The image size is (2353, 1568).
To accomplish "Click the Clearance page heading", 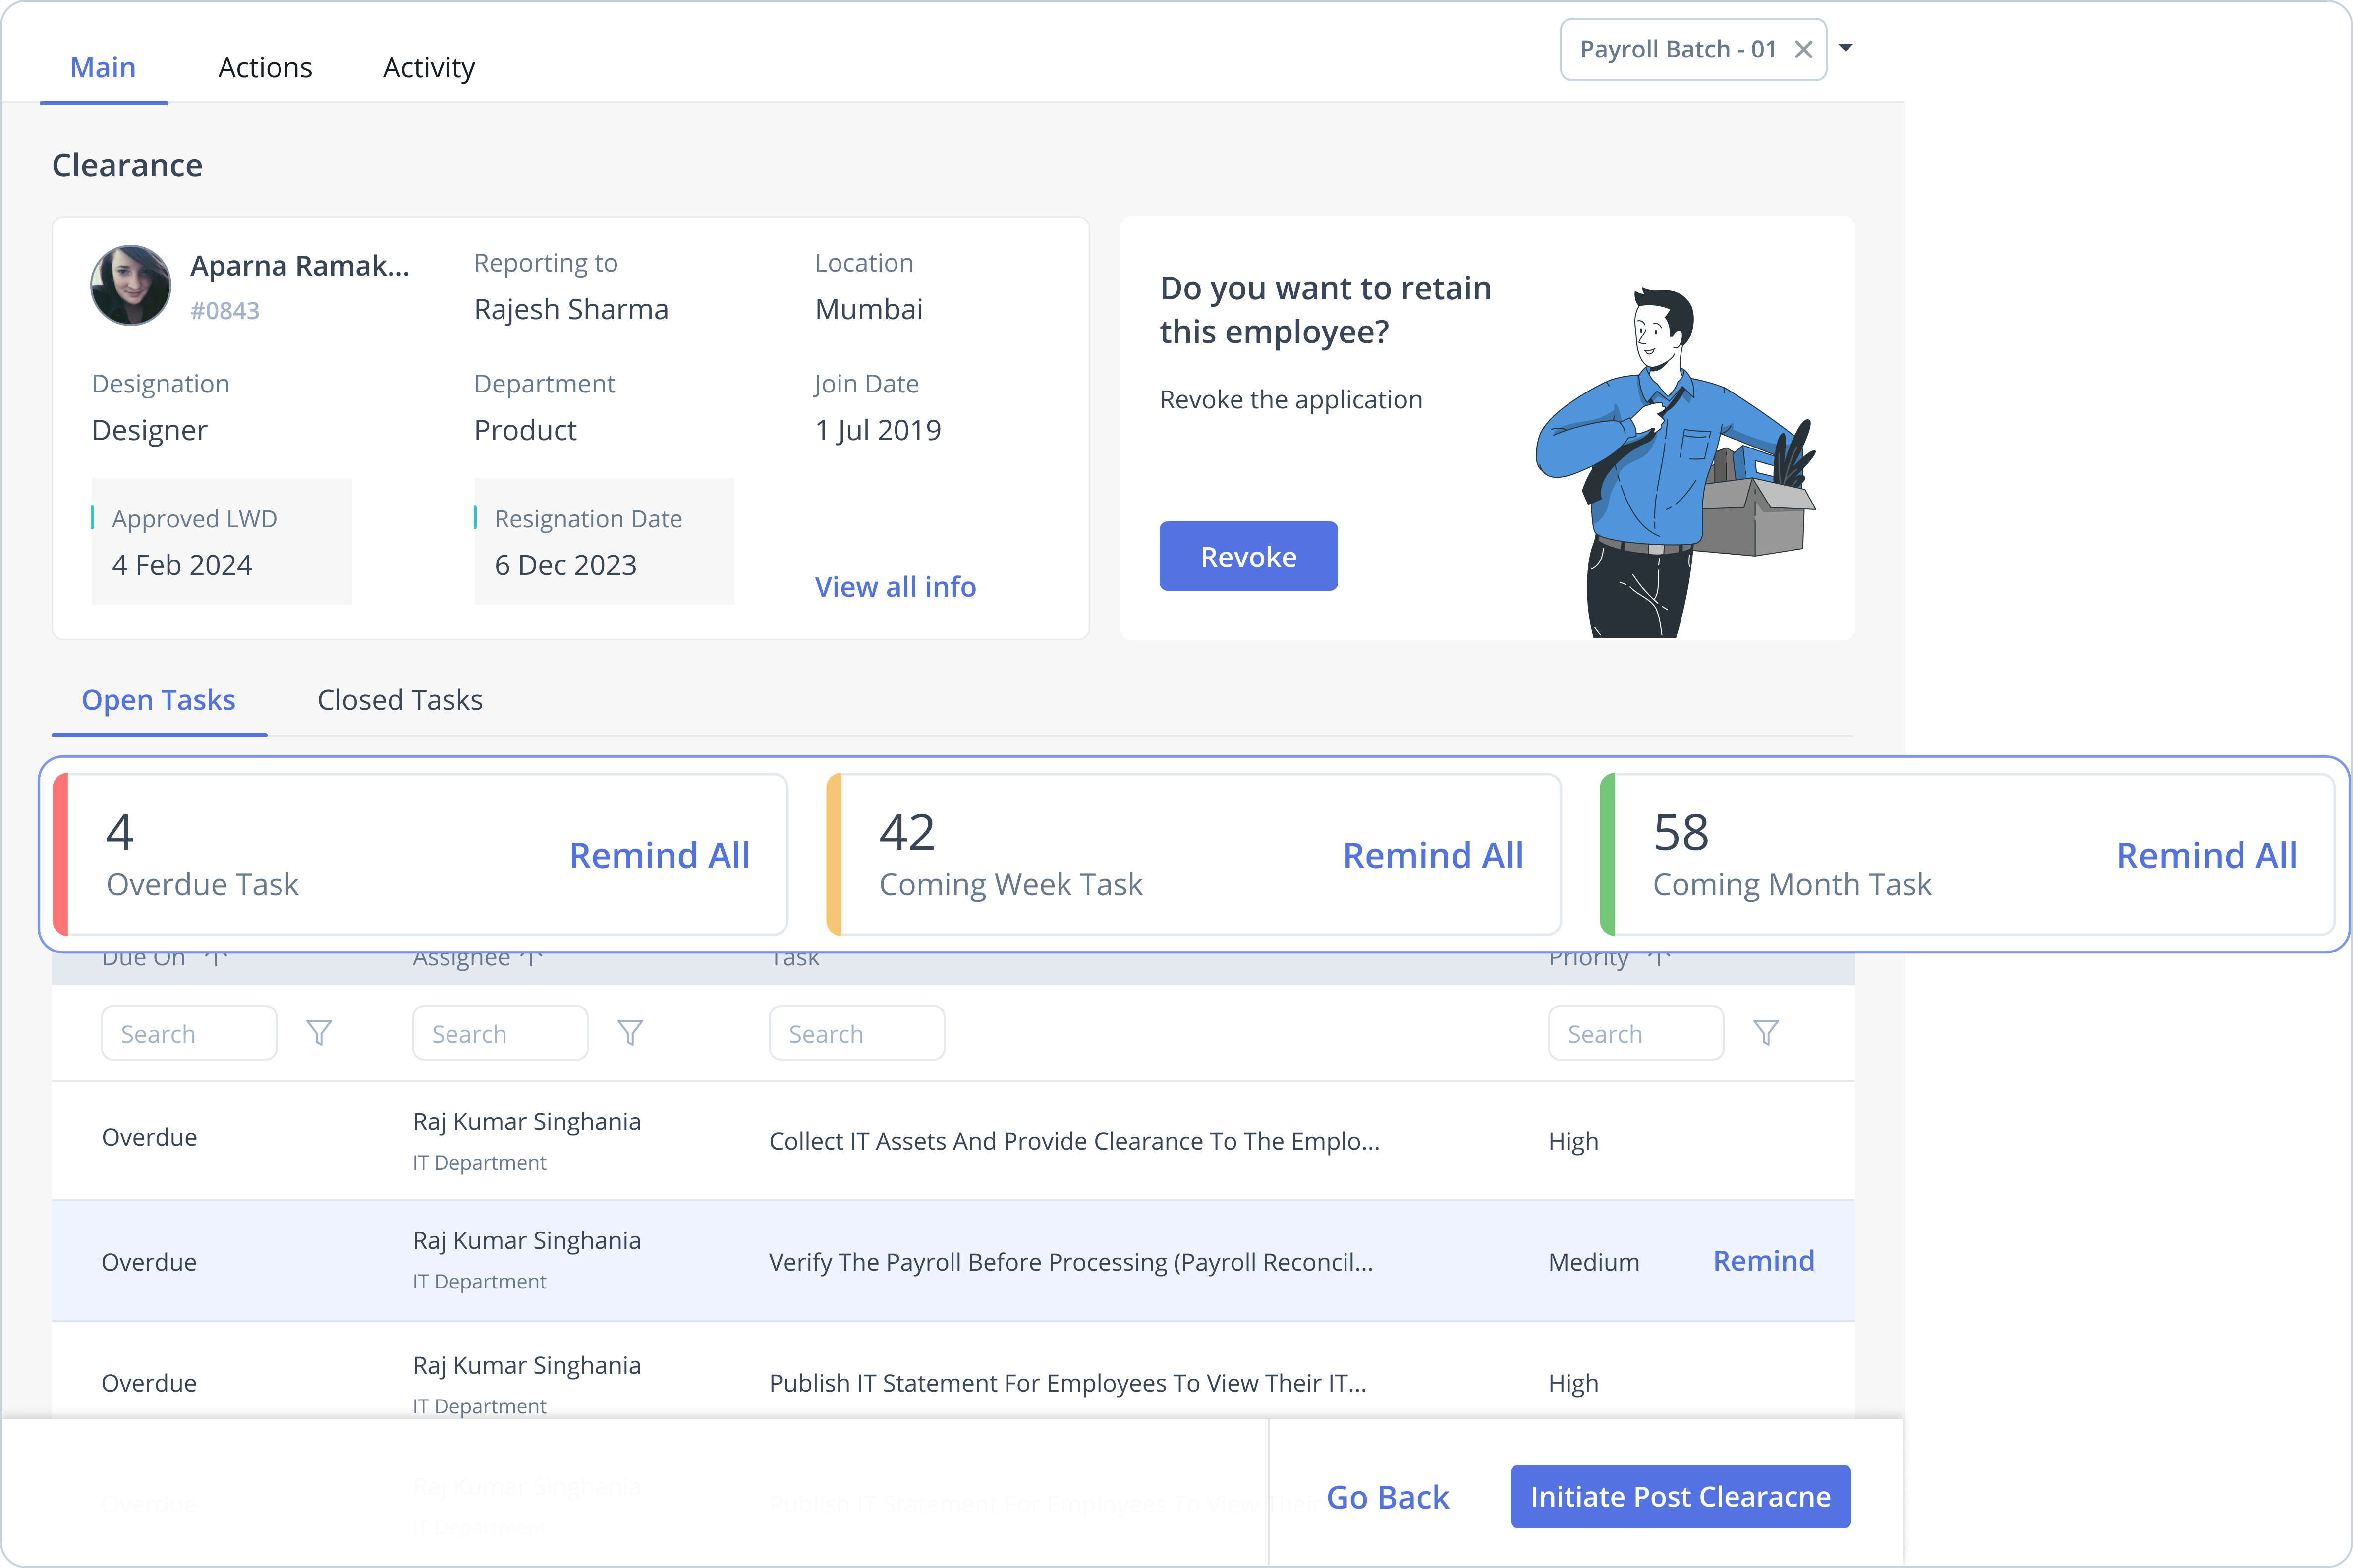I will coord(127,166).
